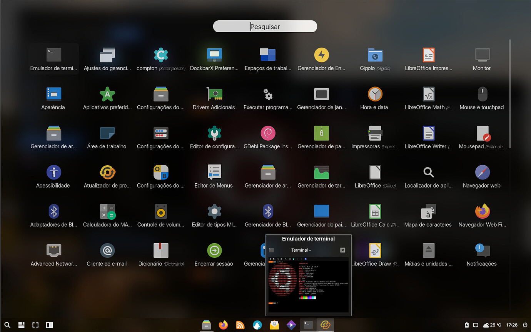Open Mídias e unidades removíveis

click(x=428, y=255)
